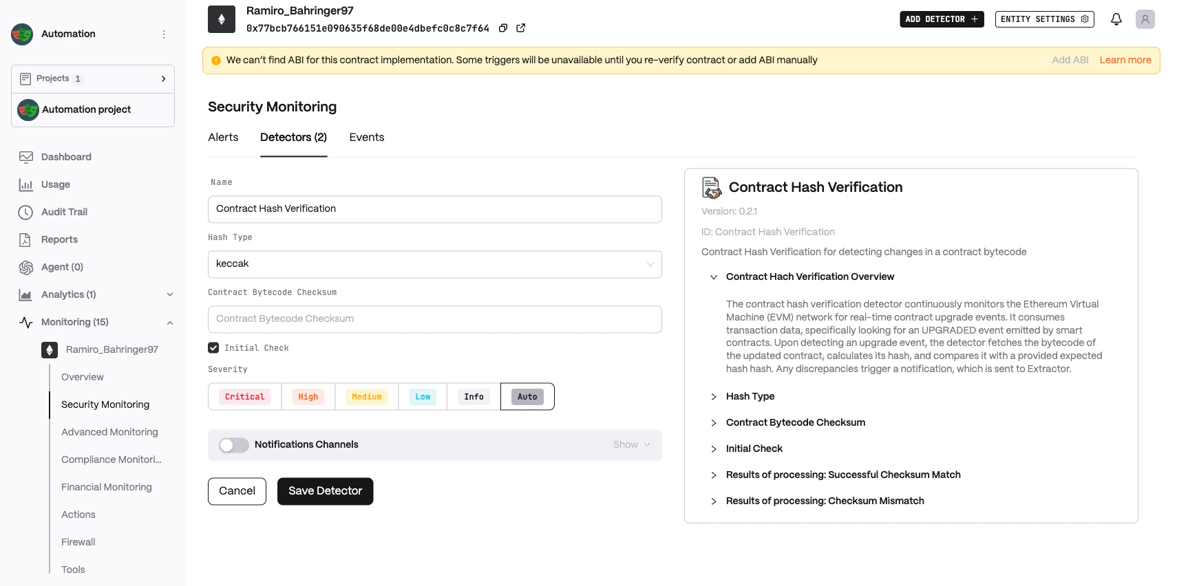Click the Audit Trail clock icon
This screenshot has width=1177, height=586.
[25, 212]
